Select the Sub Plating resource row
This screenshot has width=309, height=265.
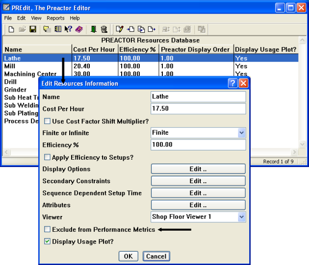pos(21,113)
